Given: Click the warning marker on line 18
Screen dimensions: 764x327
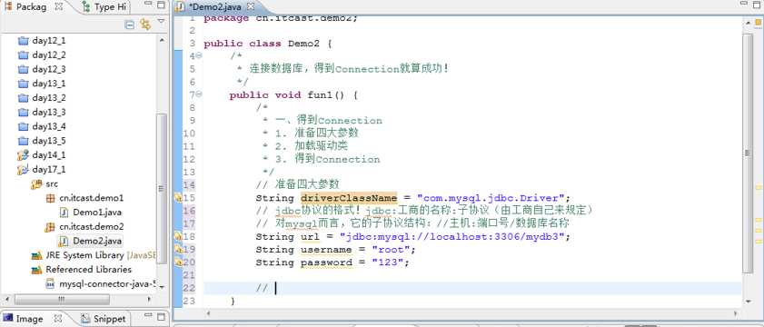Looking at the screenshot, I should click(x=178, y=236).
